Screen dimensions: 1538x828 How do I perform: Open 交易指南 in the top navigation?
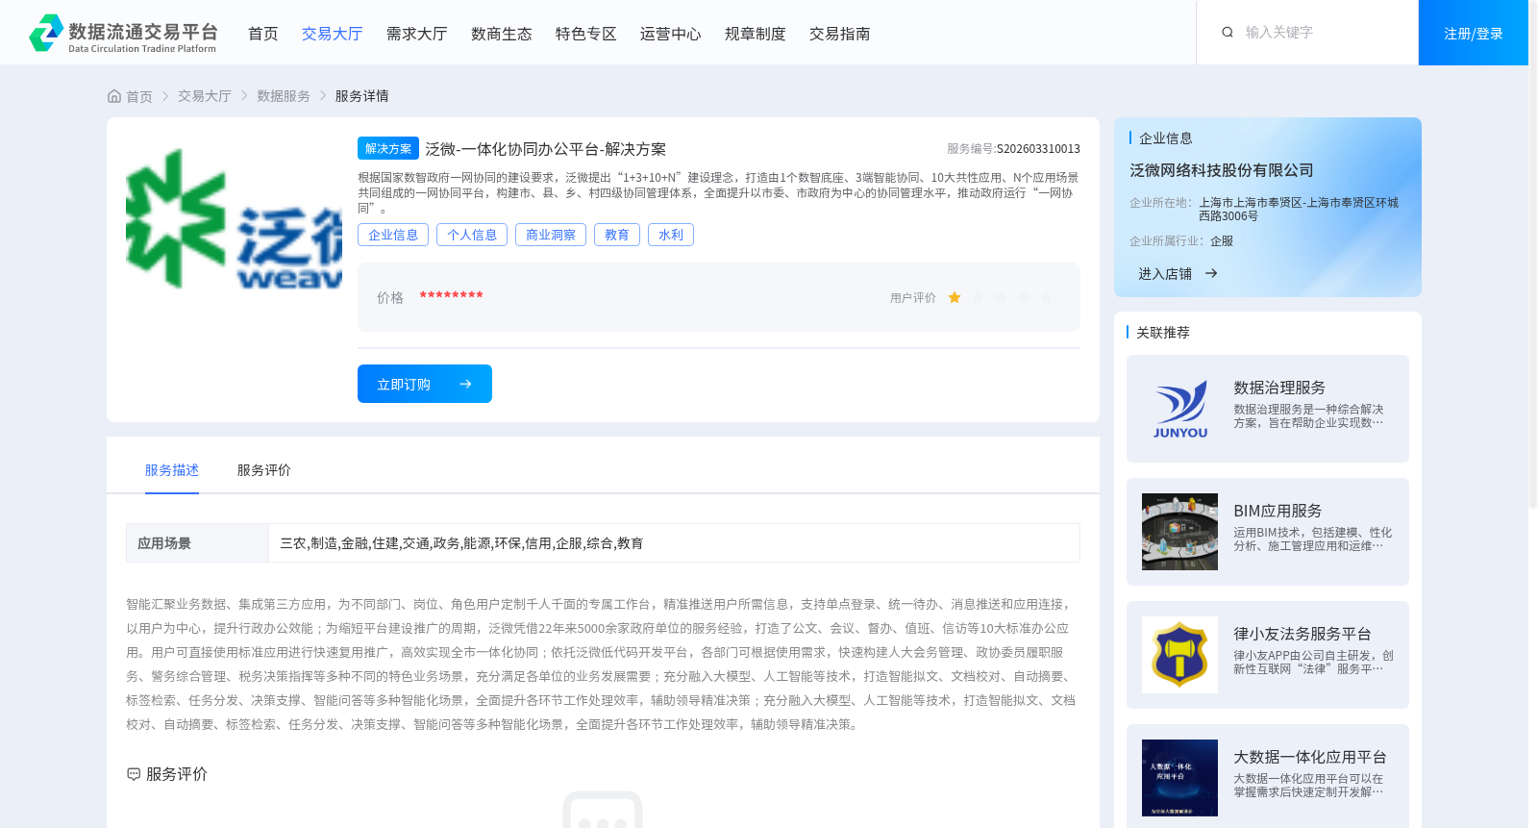click(840, 34)
